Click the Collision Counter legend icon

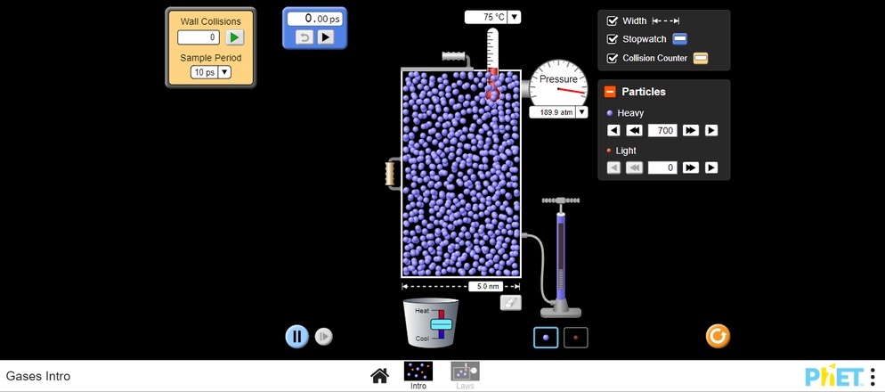[x=701, y=58]
